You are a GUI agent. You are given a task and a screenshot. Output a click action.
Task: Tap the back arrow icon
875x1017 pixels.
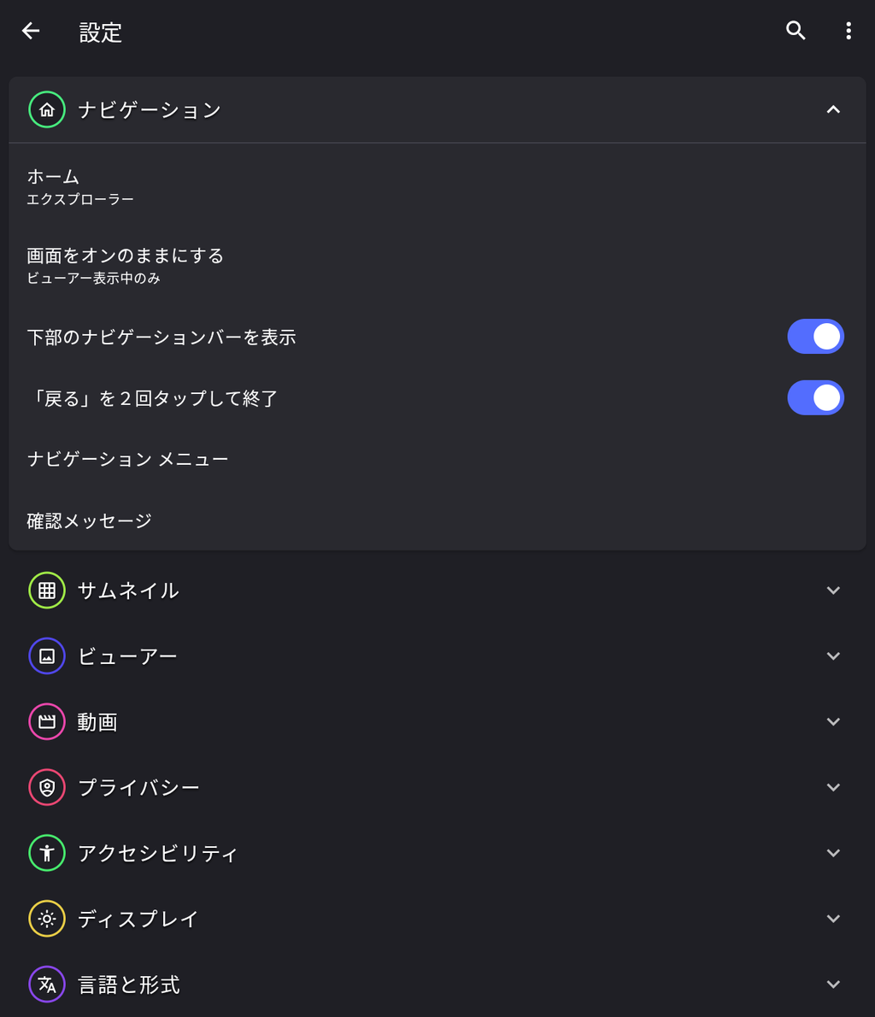pos(31,32)
